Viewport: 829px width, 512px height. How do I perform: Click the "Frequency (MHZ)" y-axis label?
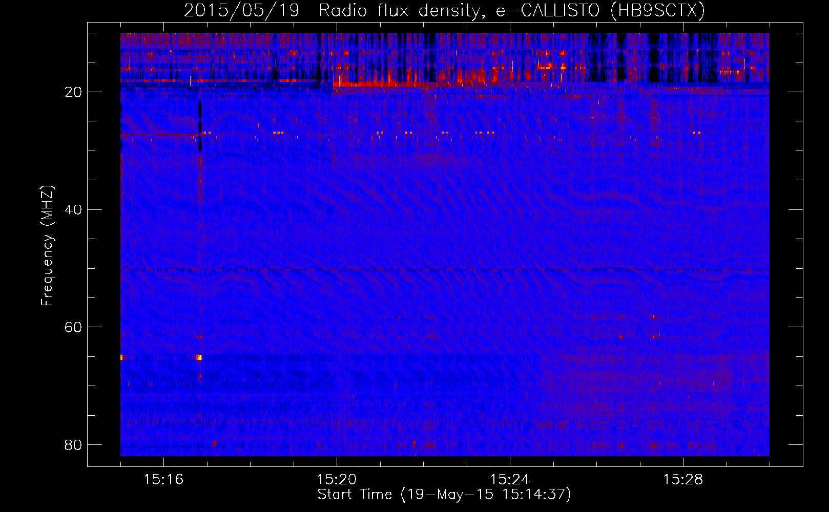47,246
